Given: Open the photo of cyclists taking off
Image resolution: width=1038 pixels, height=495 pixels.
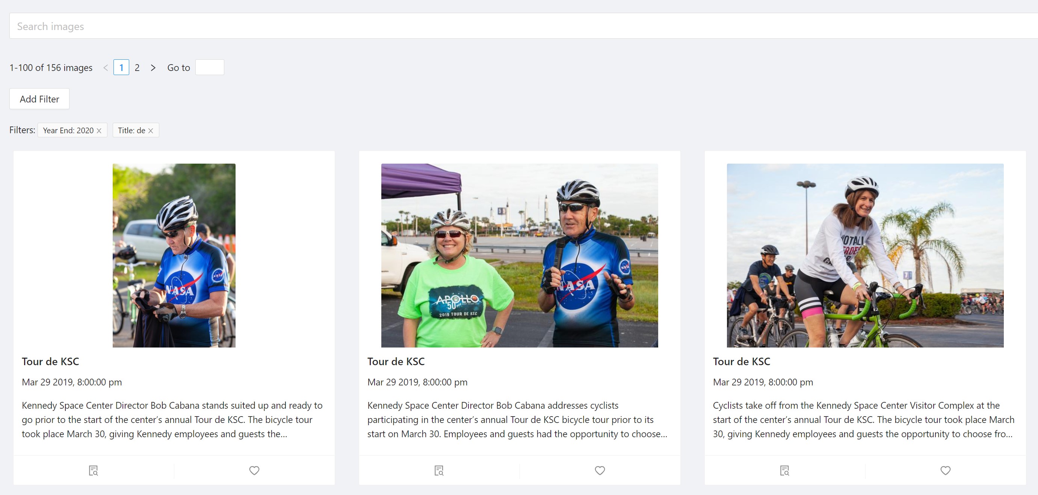Looking at the screenshot, I should coord(865,255).
